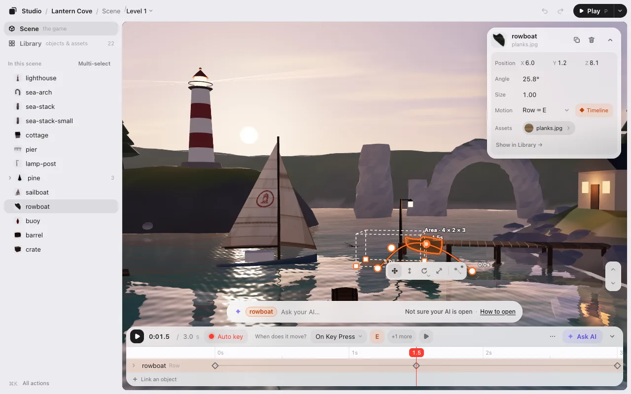This screenshot has width=631, height=394.
Task: Click the Ask AI button in timeline
Action: (x=582, y=336)
